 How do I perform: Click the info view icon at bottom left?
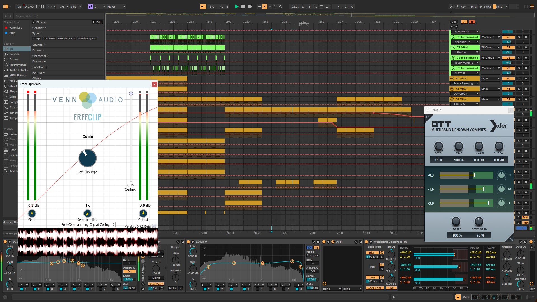[5, 297]
